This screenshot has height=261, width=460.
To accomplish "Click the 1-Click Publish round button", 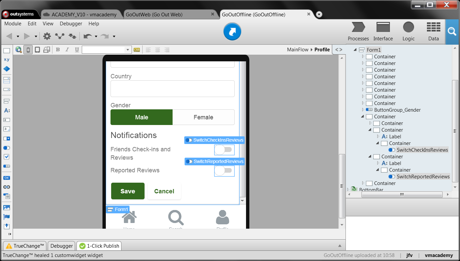I will point(232,32).
